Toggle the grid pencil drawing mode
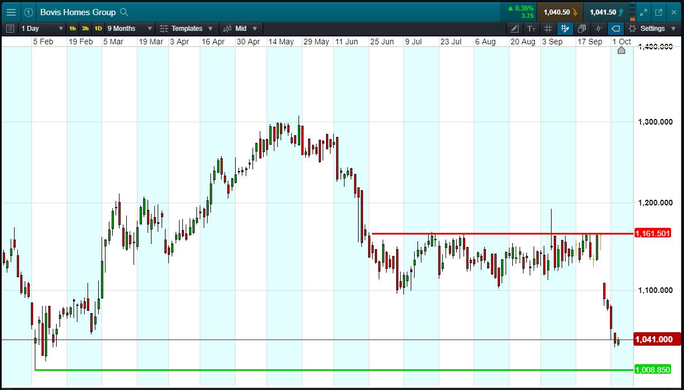 pos(565,28)
